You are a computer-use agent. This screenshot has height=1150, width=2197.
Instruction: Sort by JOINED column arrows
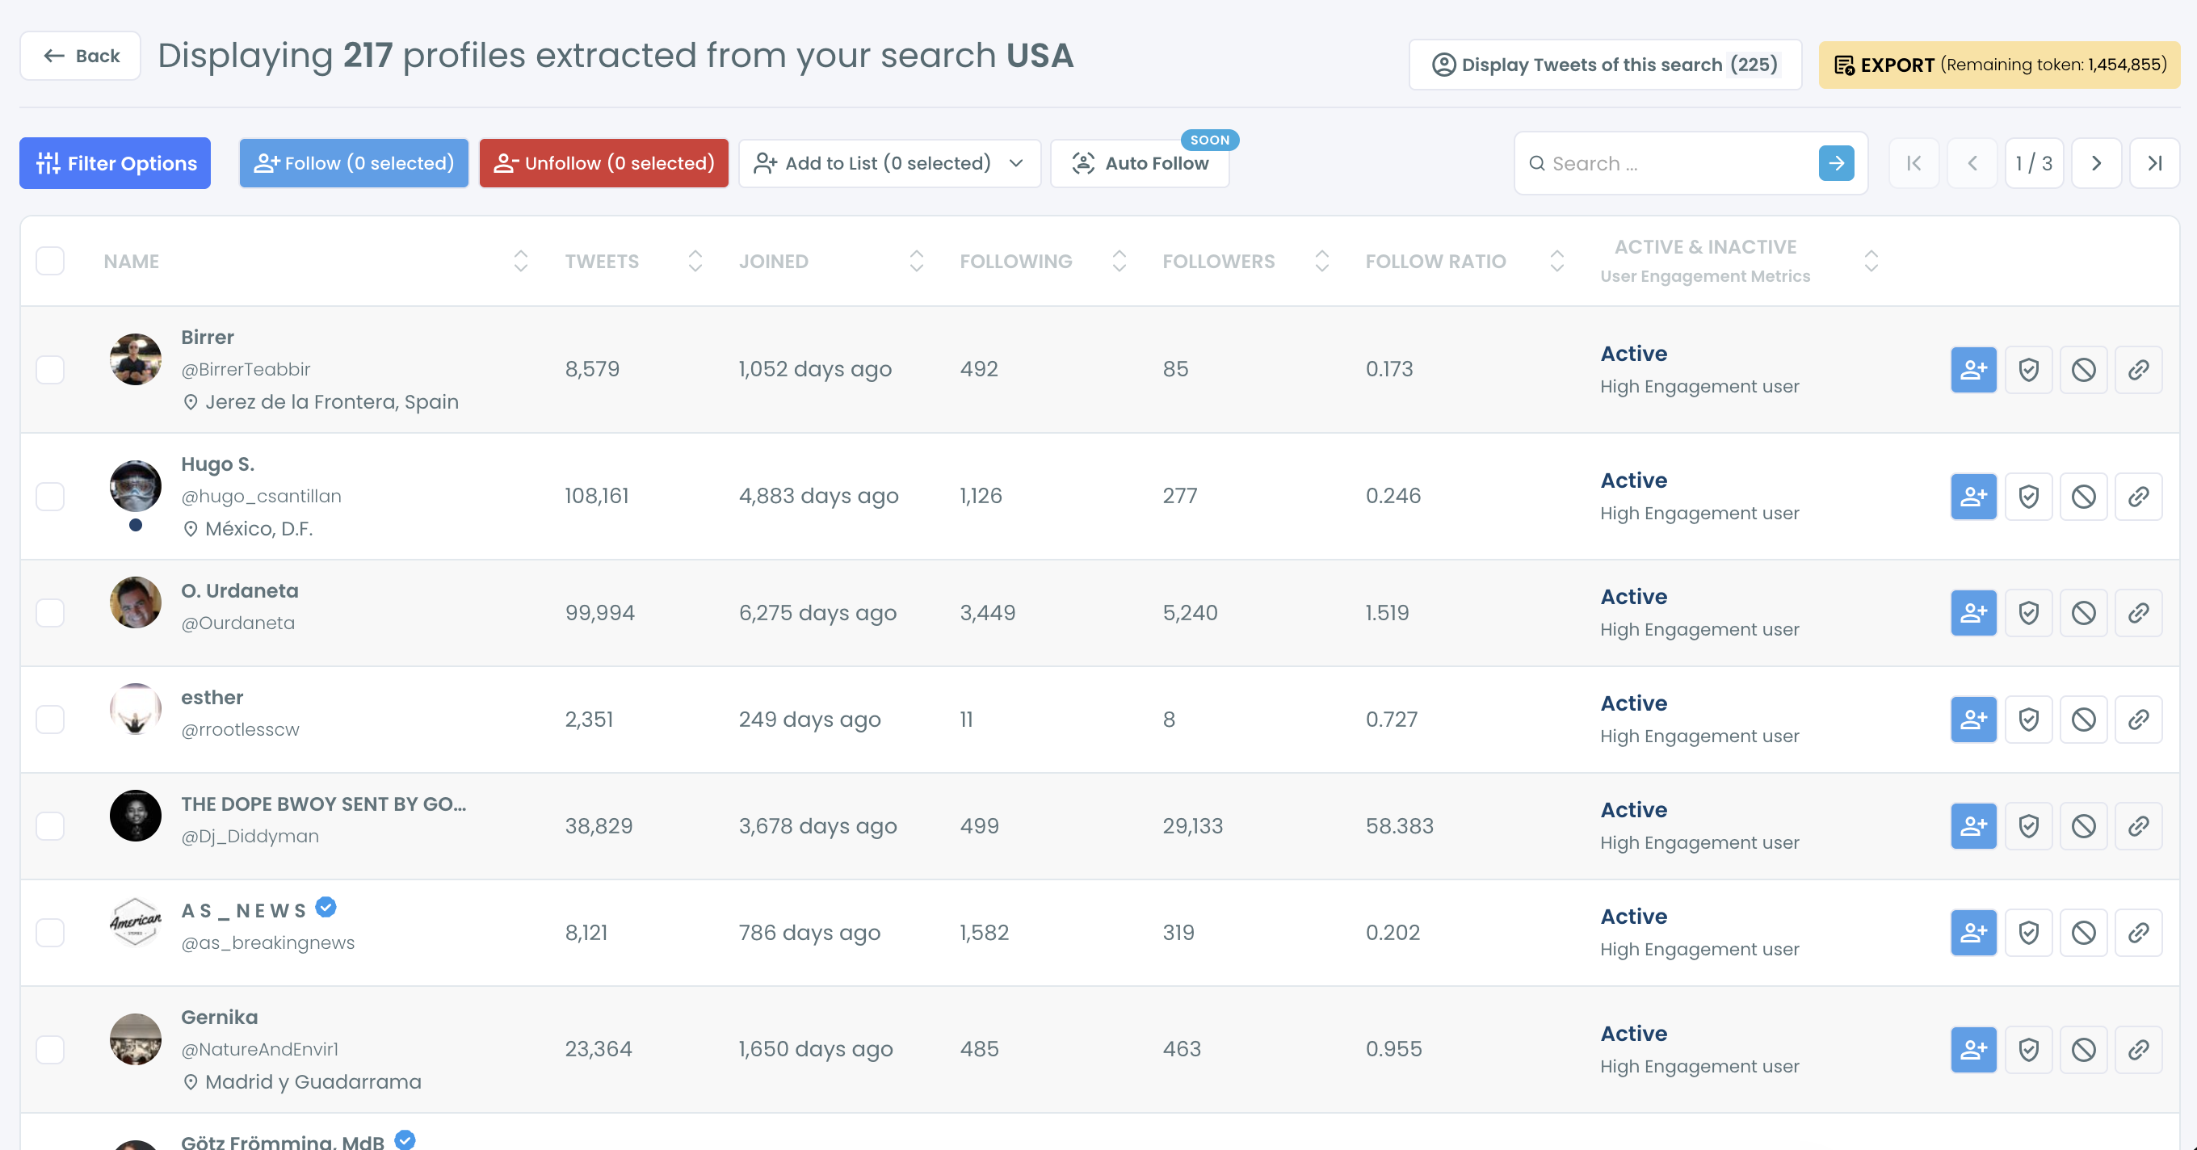click(x=916, y=261)
